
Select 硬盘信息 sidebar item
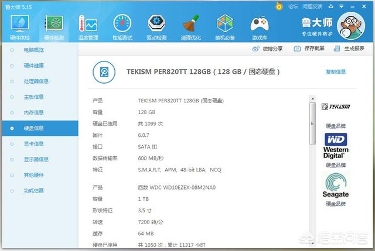click(x=40, y=128)
